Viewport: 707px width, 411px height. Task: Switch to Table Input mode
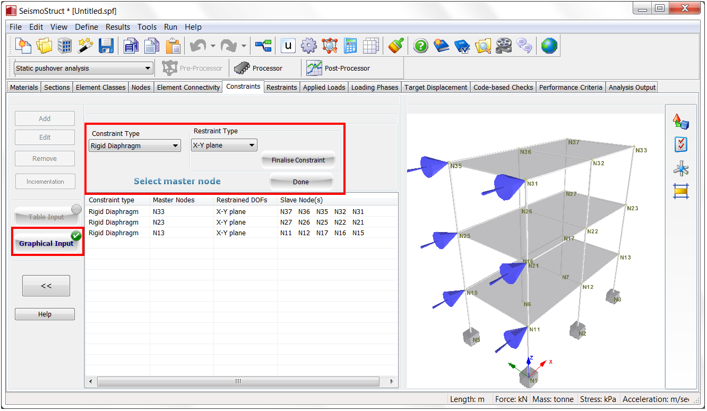coord(47,217)
